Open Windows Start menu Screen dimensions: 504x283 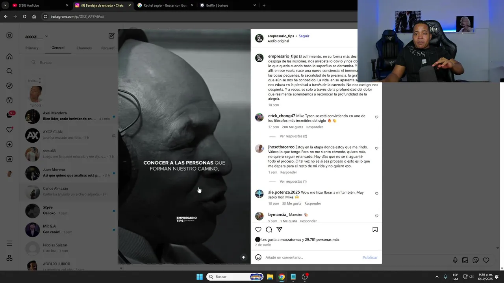point(200,277)
